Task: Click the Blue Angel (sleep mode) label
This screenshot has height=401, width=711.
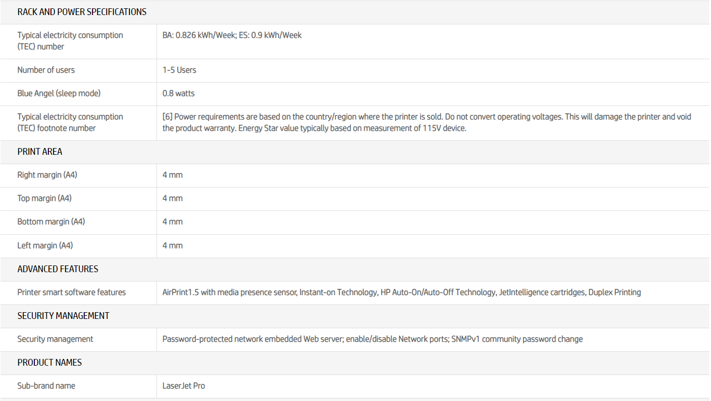Action: (59, 93)
